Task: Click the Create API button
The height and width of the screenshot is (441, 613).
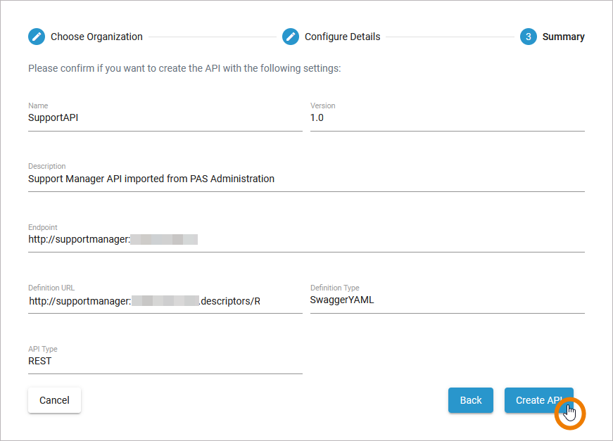Action: point(538,400)
